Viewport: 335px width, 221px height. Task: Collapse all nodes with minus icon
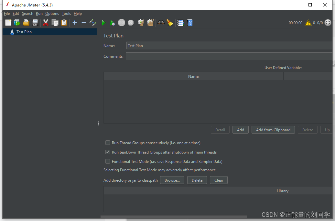pyautogui.click(x=84, y=23)
